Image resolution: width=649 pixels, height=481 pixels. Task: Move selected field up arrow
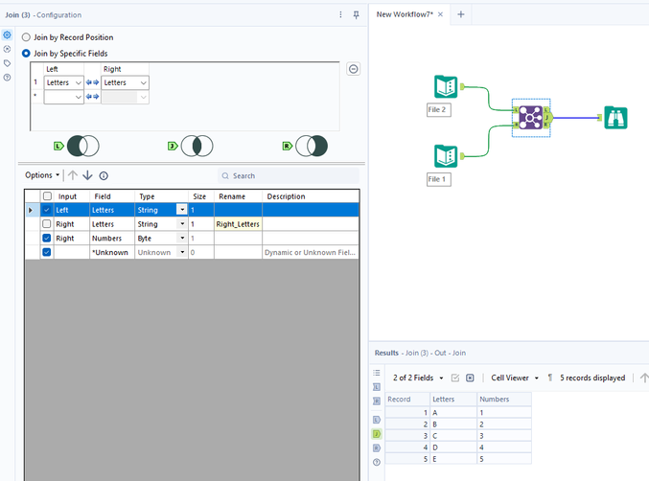(x=73, y=175)
